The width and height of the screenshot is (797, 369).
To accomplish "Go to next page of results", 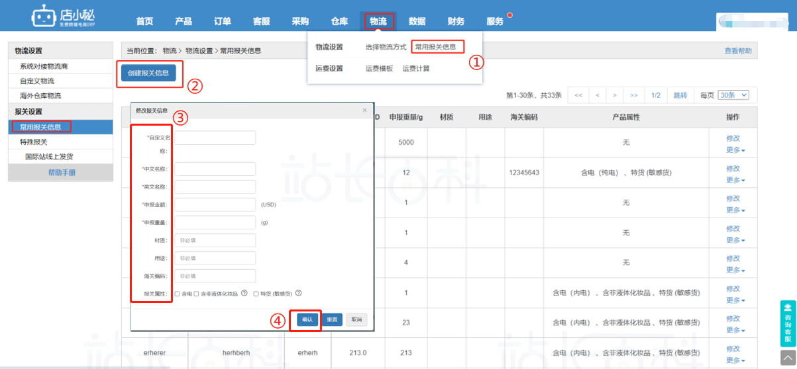I will pyautogui.click(x=615, y=95).
